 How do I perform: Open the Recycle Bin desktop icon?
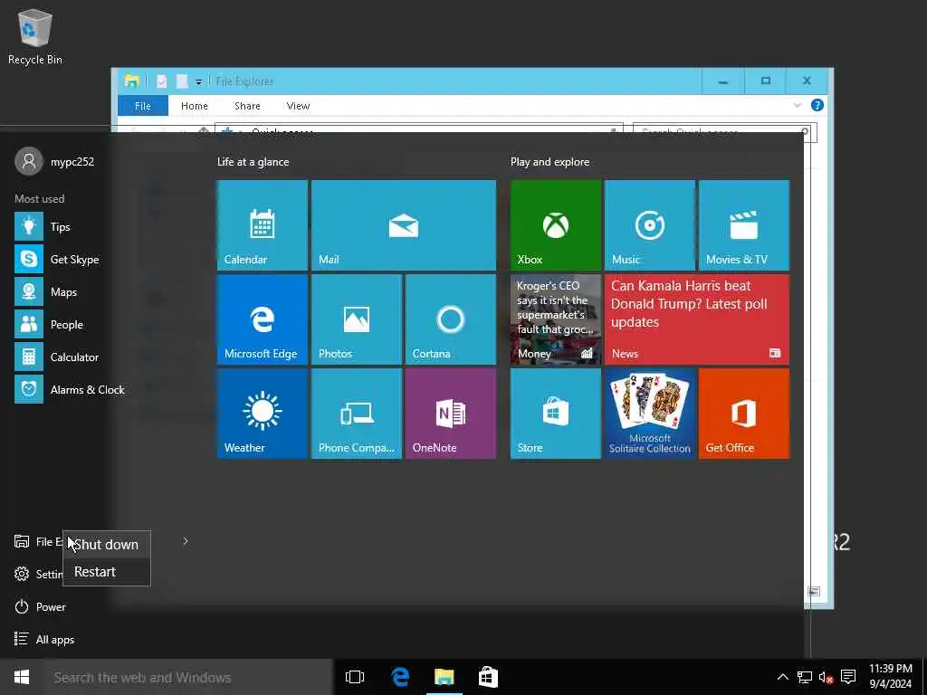[x=35, y=36]
